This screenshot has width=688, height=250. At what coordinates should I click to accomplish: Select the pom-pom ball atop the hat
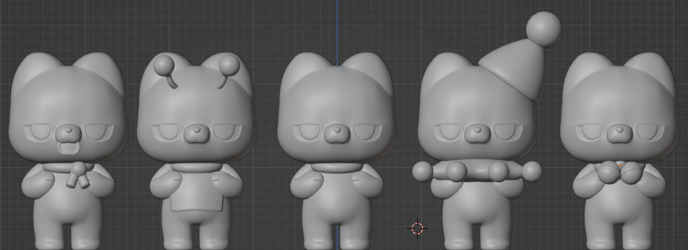click(543, 28)
